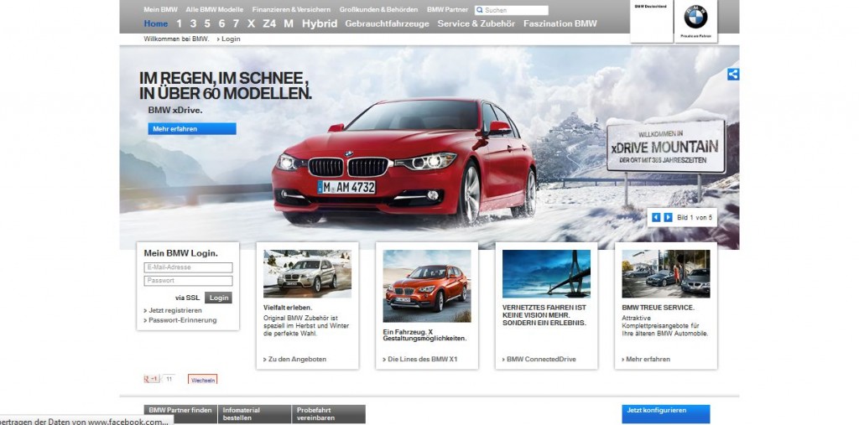
Task: Open the BMW X1 orange car thumbnail
Action: click(426, 286)
